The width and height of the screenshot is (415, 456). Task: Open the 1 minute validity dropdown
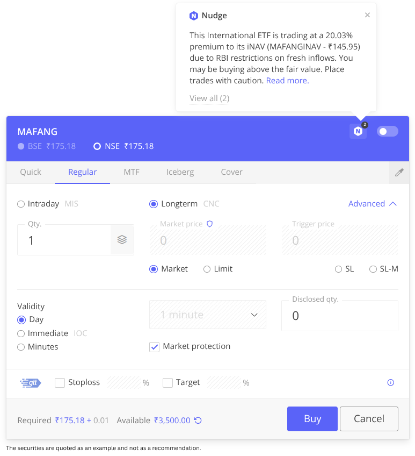pyautogui.click(x=208, y=315)
